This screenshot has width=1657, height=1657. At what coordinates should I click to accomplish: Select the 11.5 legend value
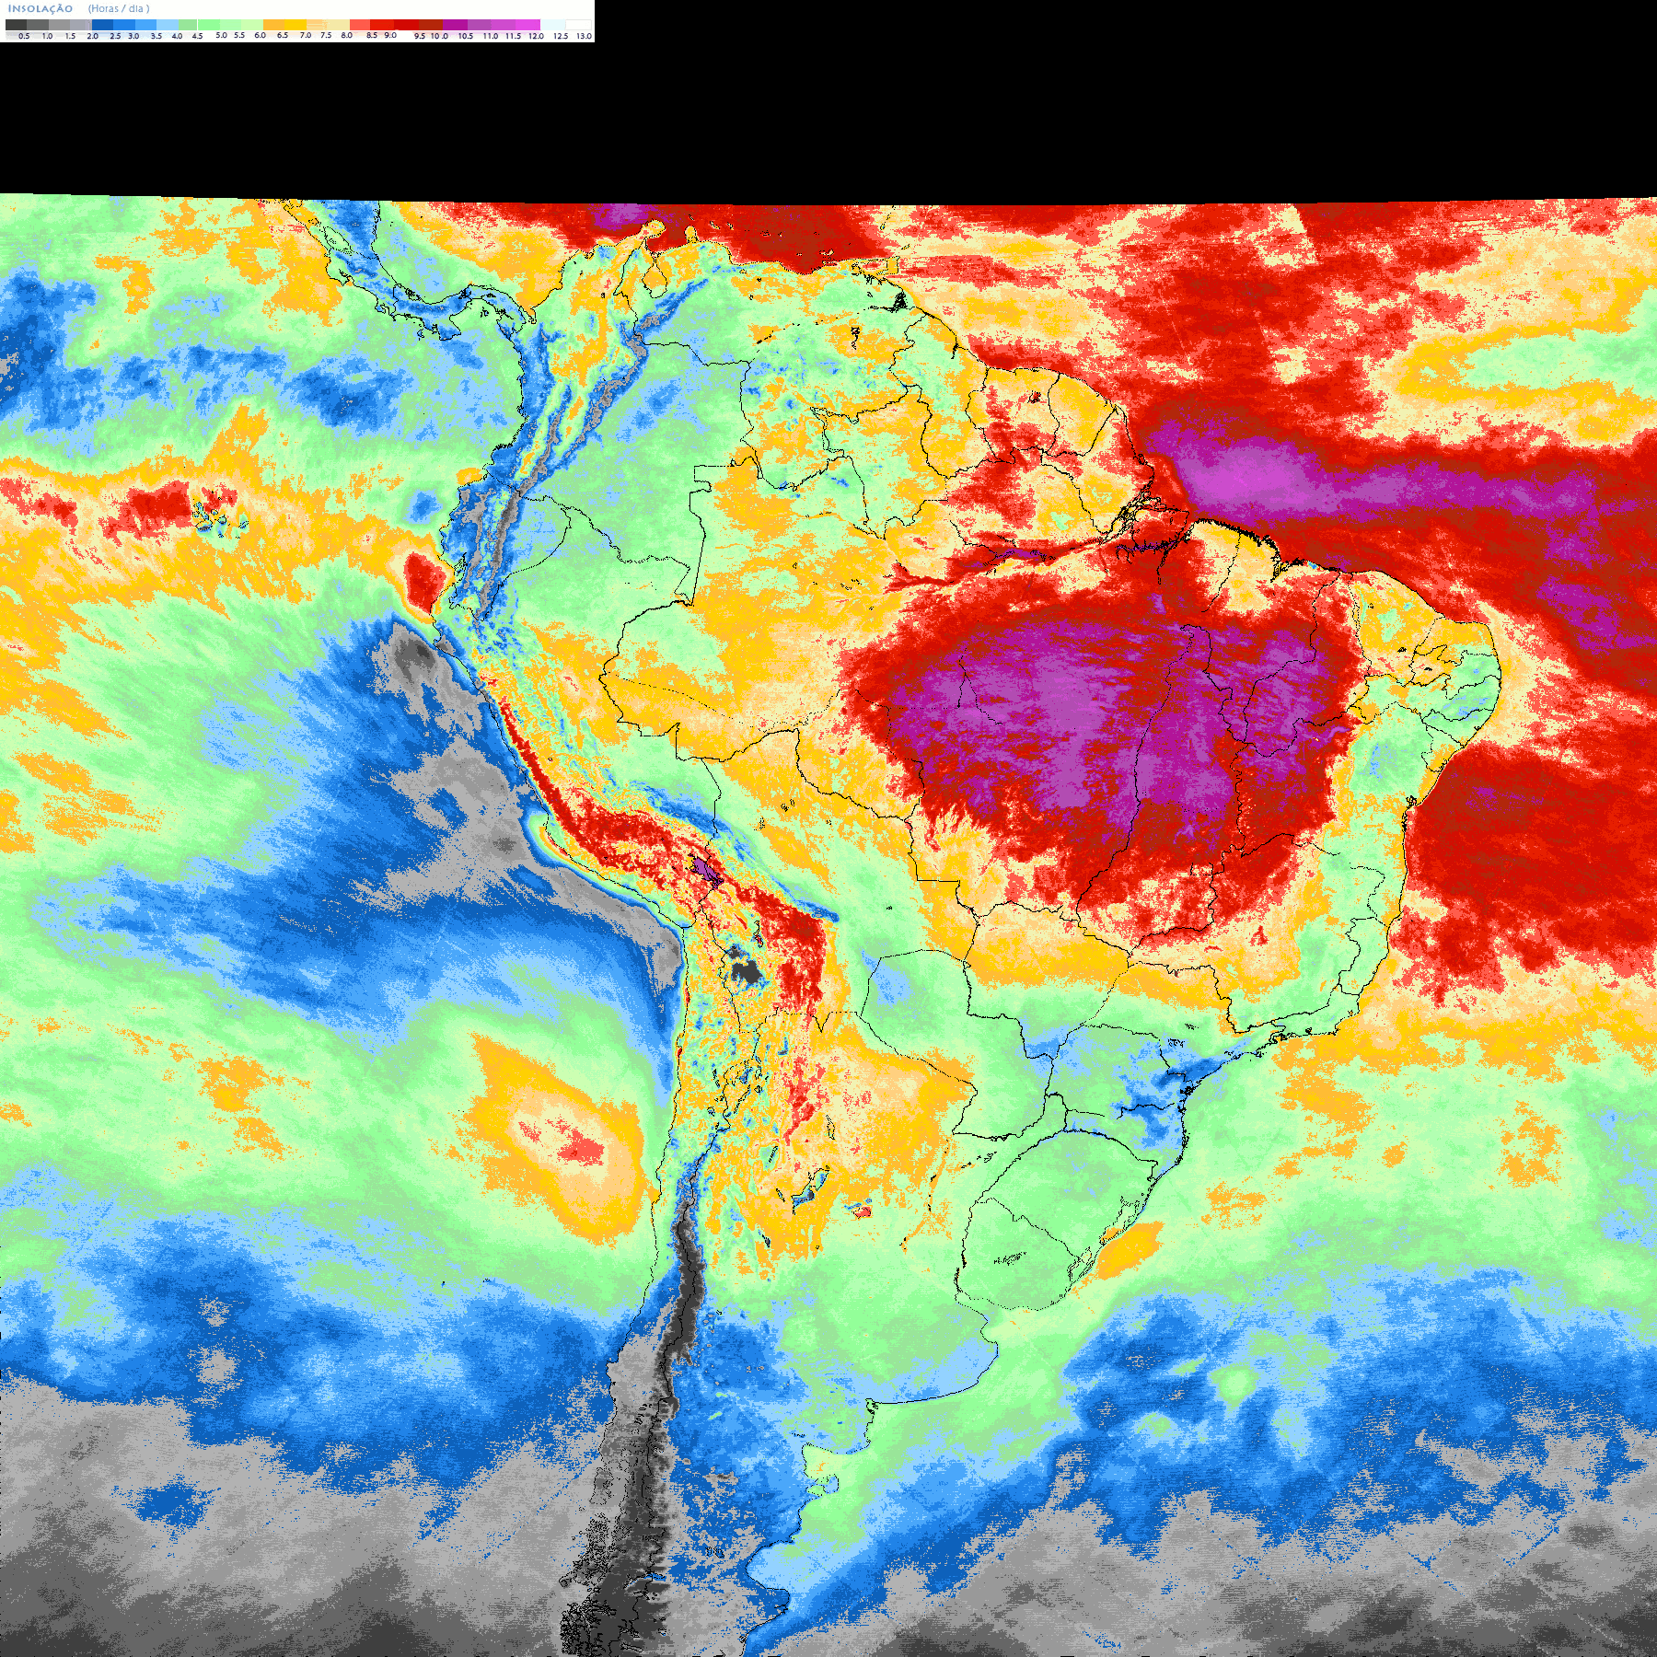[514, 36]
